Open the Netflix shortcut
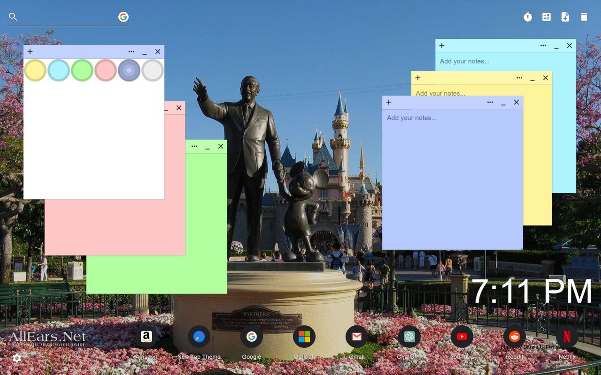Image resolution: width=601 pixels, height=375 pixels. click(567, 337)
